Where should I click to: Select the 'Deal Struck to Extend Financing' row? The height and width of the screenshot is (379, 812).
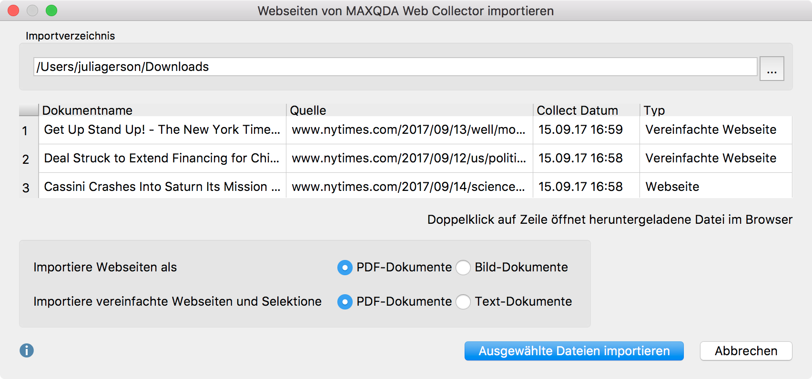click(162, 158)
